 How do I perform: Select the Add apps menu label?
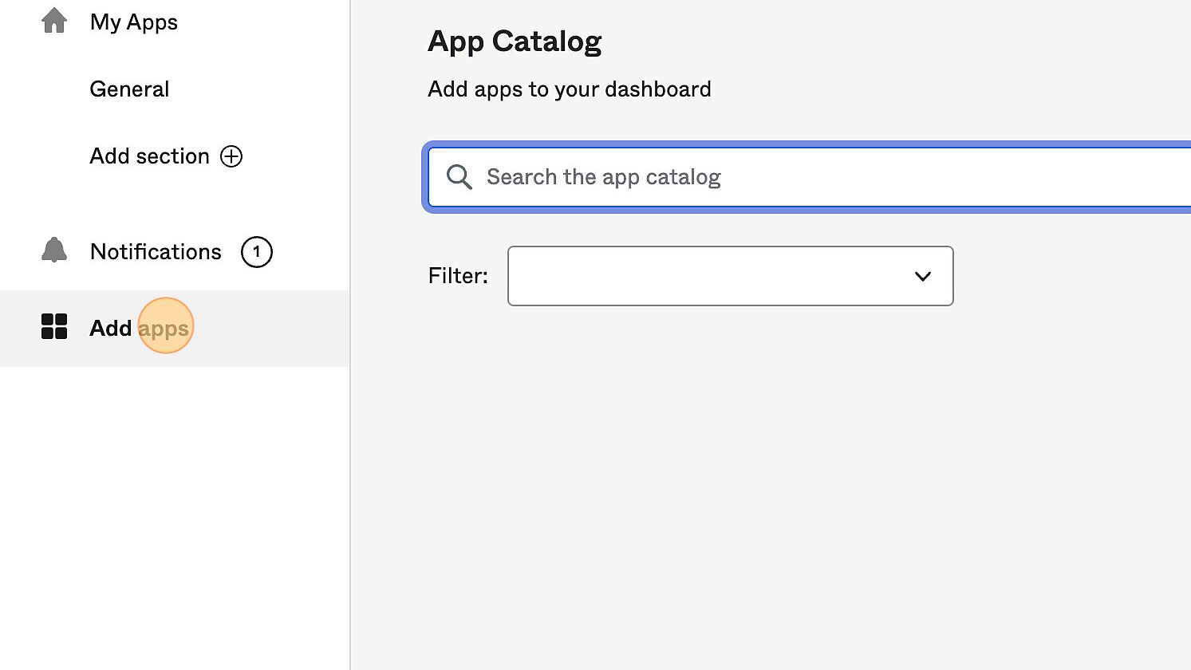pyautogui.click(x=139, y=328)
